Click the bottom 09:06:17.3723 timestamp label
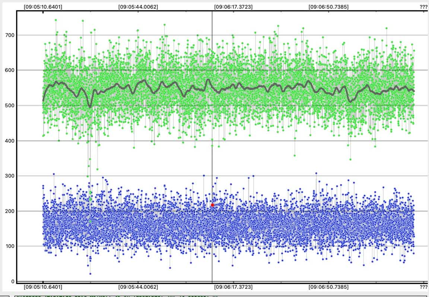Image resolution: width=429 pixels, height=297 pixels. point(233,287)
